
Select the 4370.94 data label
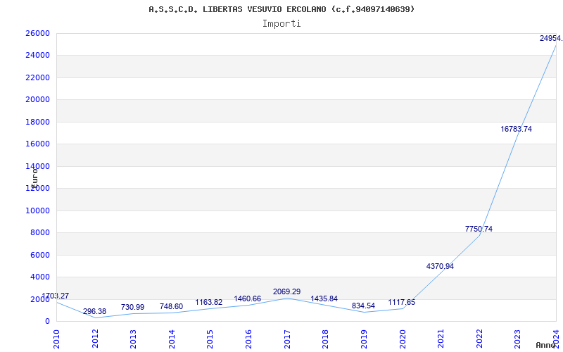click(x=440, y=266)
